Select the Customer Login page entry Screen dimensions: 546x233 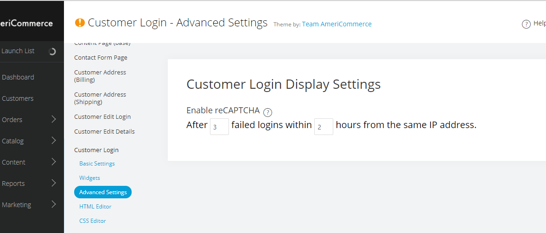(96, 150)
